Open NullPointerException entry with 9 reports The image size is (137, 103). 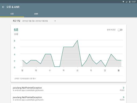point(68,98)
